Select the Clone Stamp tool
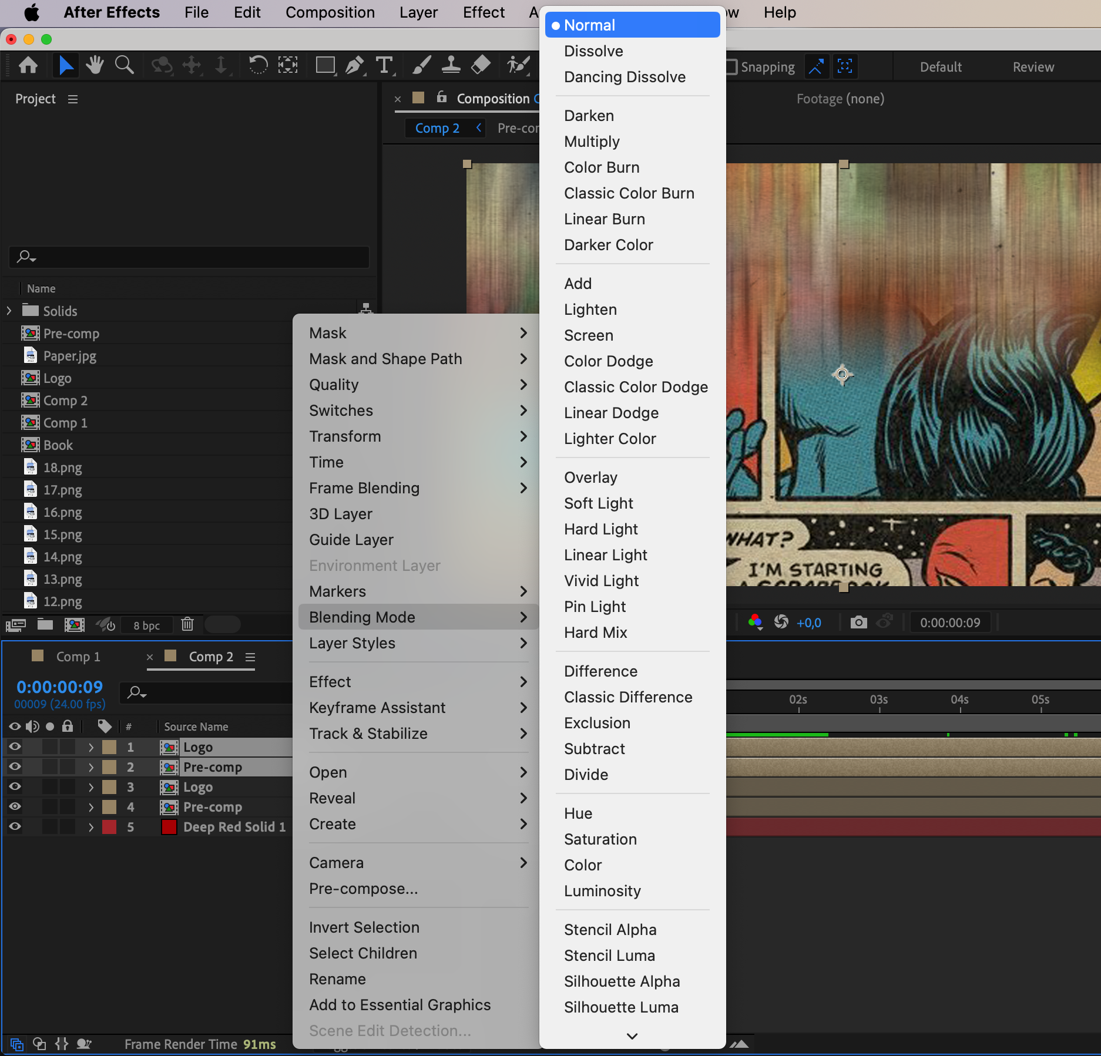Viewport: 1101px width, 1056px height. [x=451, y=65]
